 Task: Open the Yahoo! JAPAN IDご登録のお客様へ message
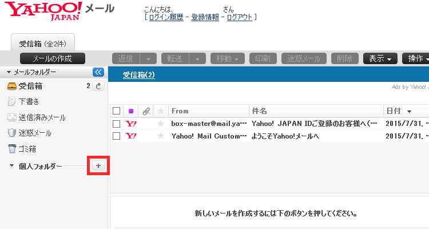click(315, 124)
